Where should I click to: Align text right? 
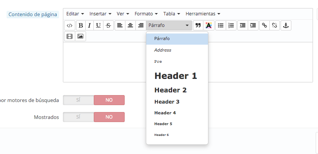141,25
